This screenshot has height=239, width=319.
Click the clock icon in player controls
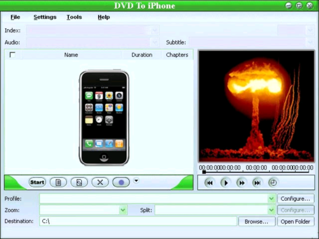pos(273,182)
